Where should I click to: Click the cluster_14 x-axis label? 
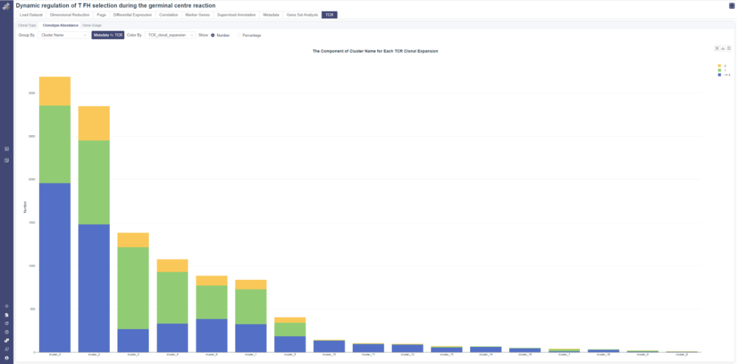click(x=486, y=354)
